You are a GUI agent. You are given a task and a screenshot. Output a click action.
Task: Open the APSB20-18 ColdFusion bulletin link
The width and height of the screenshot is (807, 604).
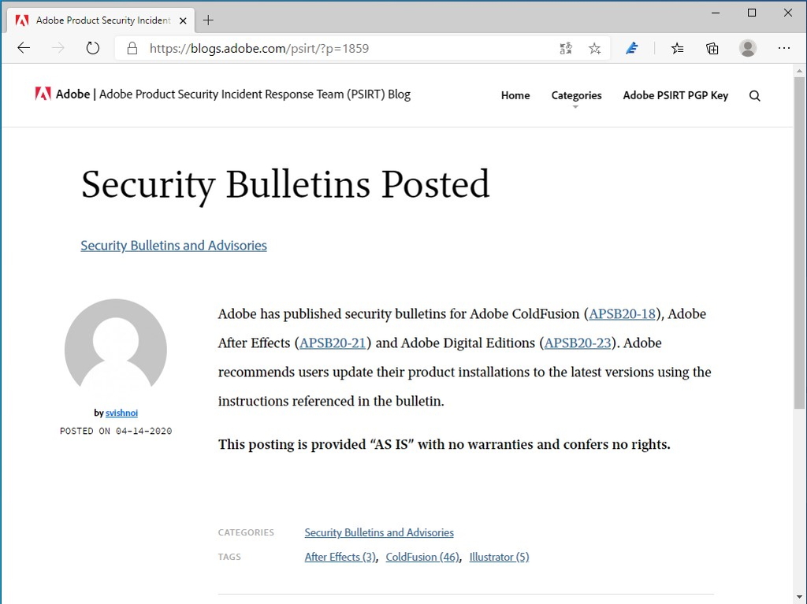click(622, 313)
